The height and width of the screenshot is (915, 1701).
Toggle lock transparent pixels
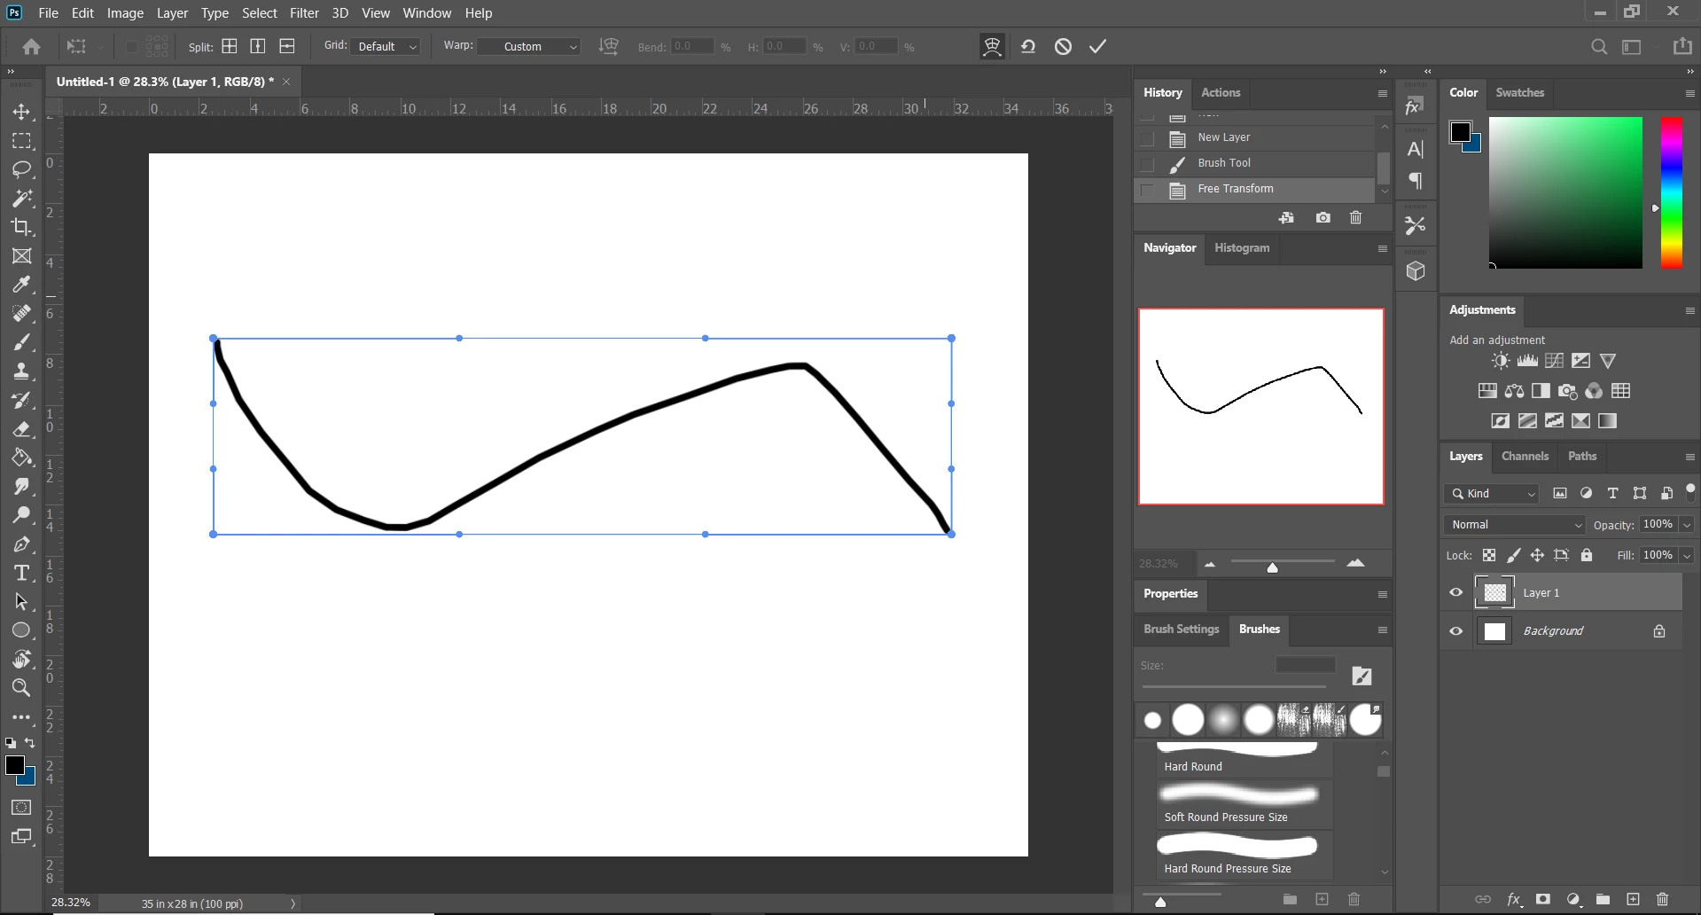[x=1489, y=555]
